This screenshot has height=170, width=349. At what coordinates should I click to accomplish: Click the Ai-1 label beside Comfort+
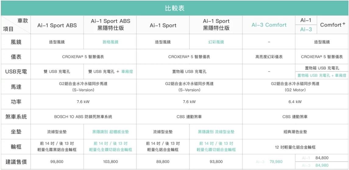tap(306, 20)
